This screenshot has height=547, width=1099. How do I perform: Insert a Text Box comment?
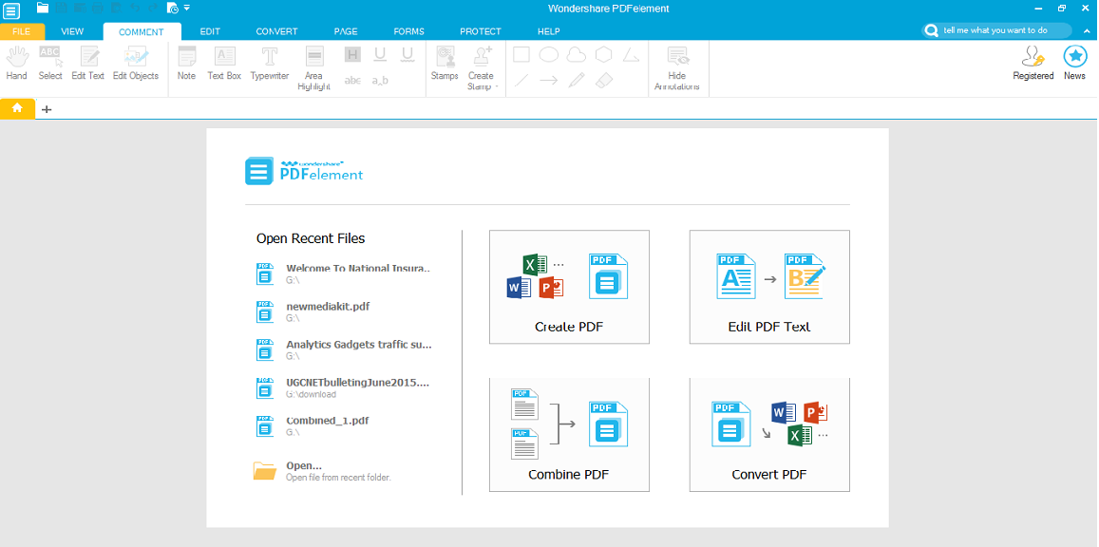(x=224, y=64)
